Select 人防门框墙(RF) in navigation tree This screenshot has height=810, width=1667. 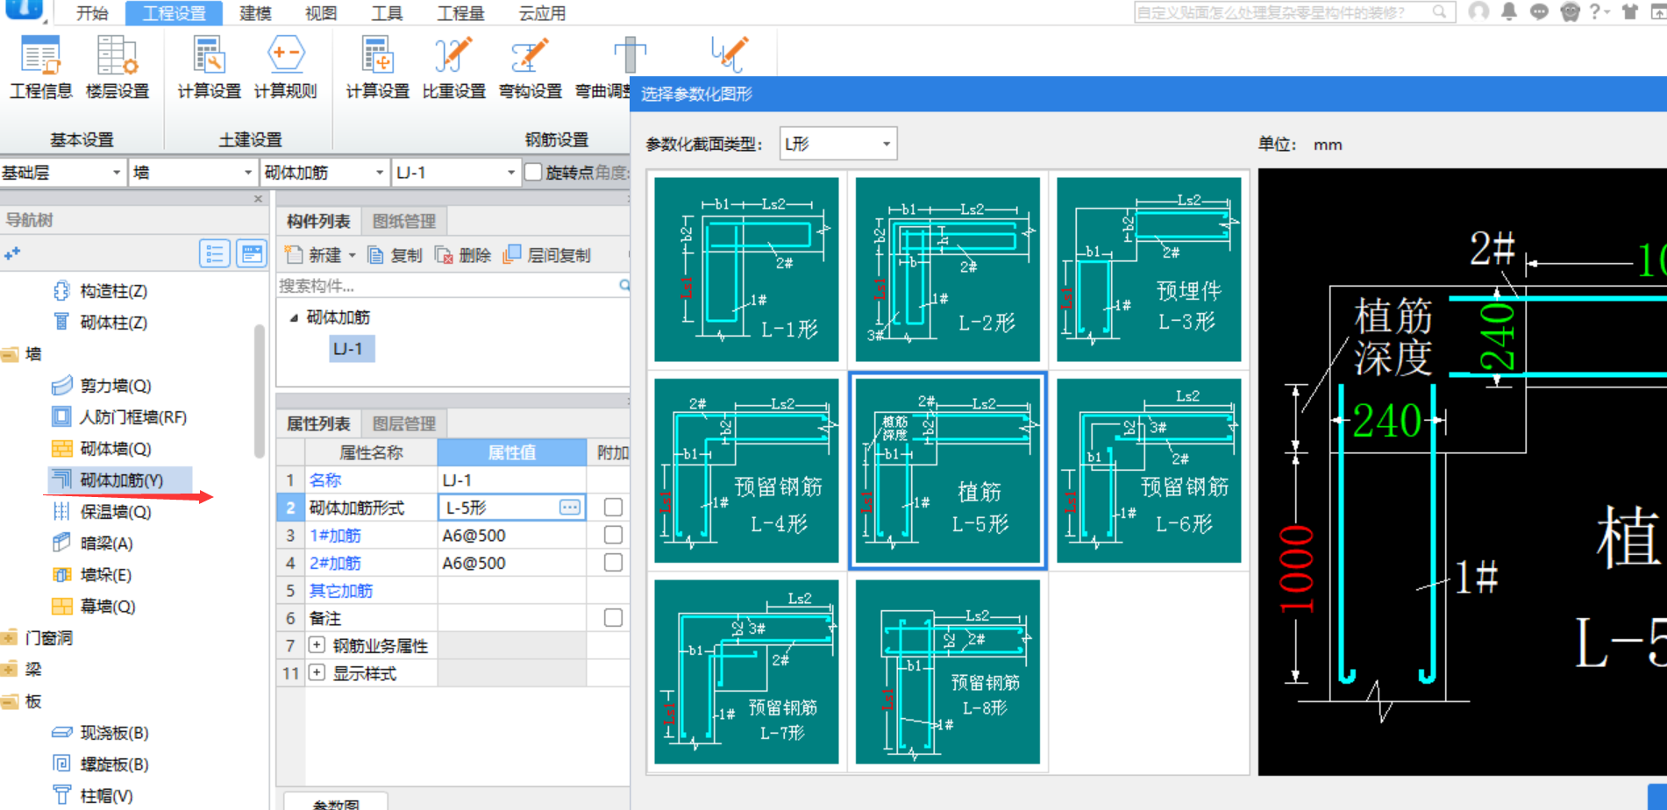click(x=119, y=417)
